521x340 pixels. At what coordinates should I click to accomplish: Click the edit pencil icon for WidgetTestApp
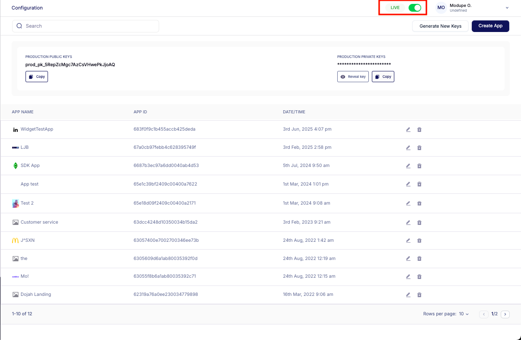[x=408, y=129]
